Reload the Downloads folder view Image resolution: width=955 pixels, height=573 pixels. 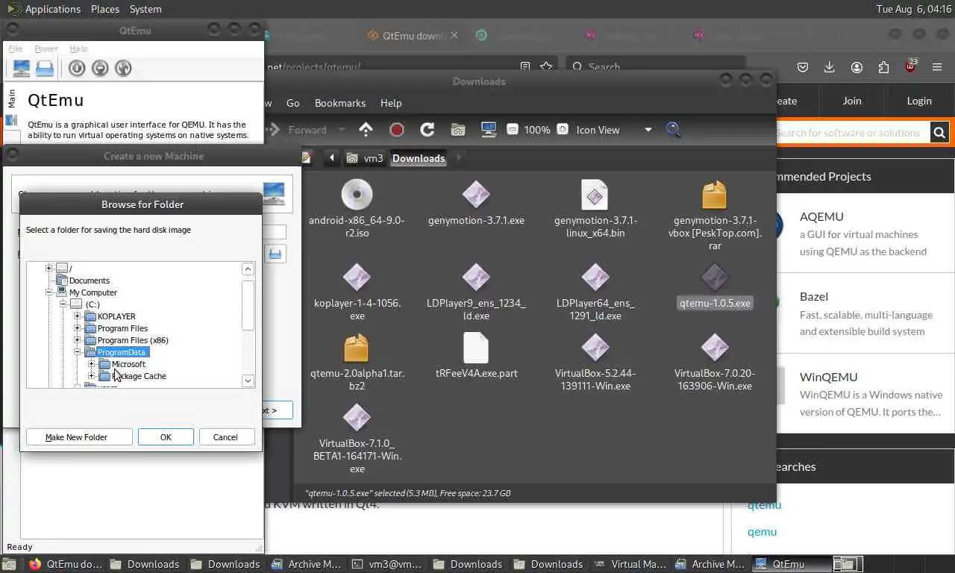pyautogui.click(x=428, y=130)
